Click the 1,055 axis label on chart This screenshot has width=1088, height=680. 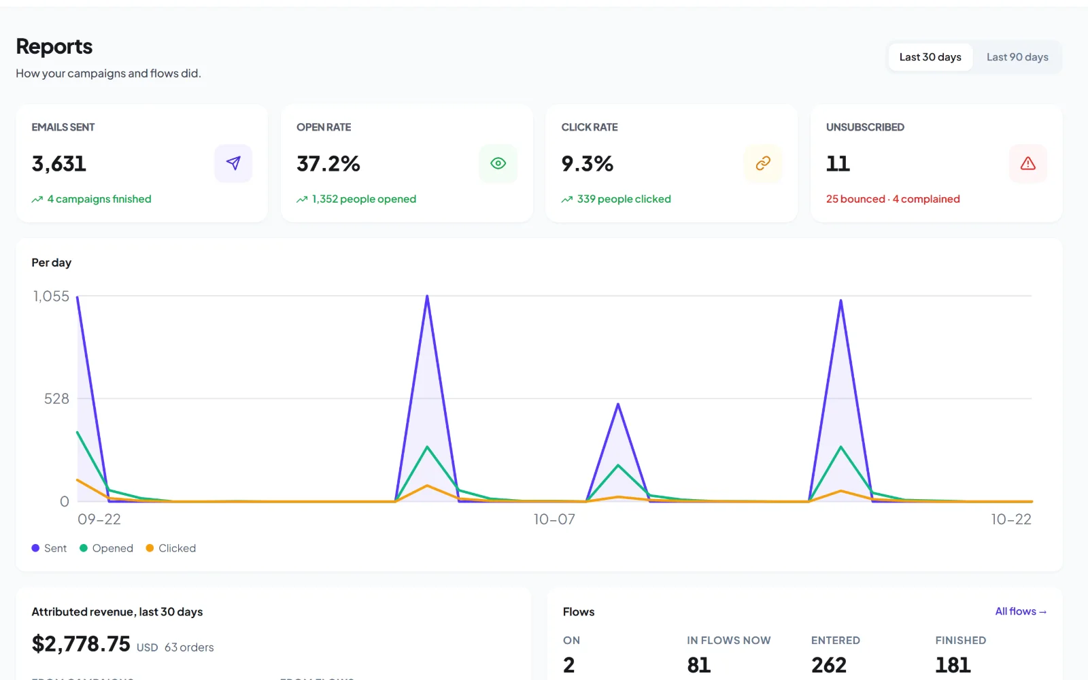point(51,296)
